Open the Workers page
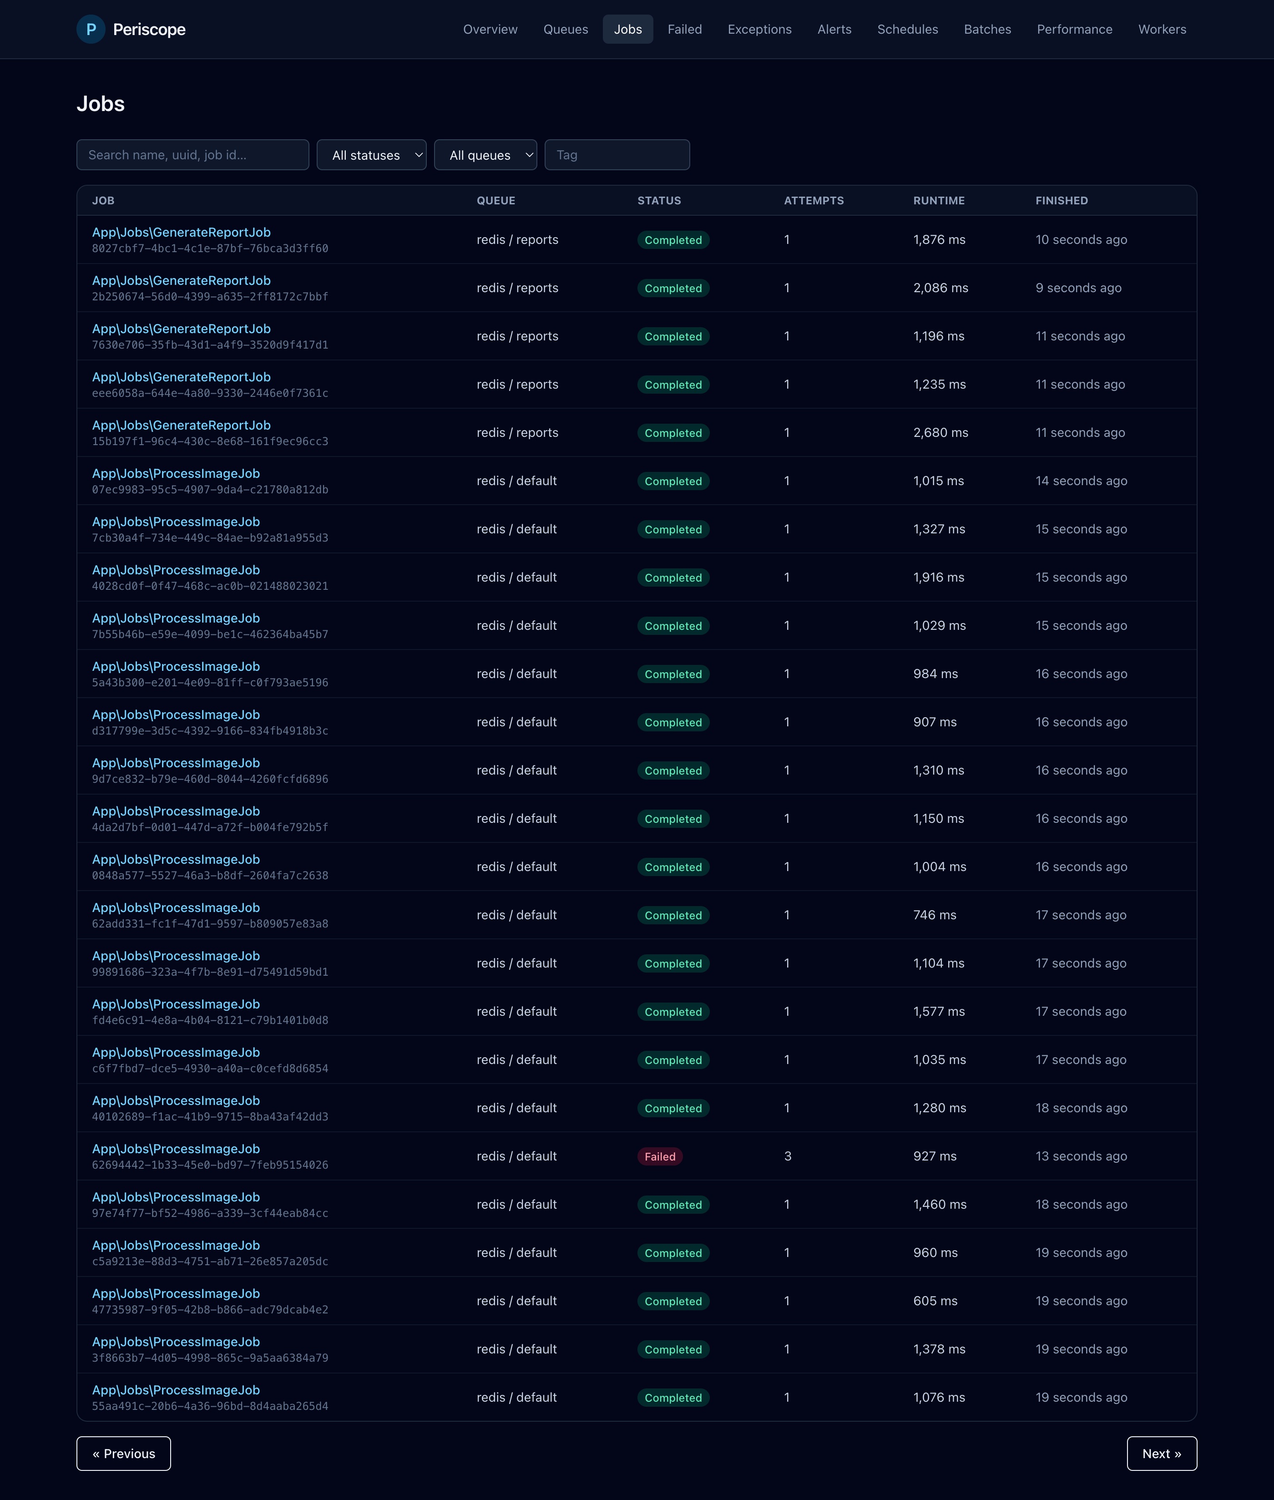The width and height of the screenshot is (1274, 1500). click(1162, 29)
